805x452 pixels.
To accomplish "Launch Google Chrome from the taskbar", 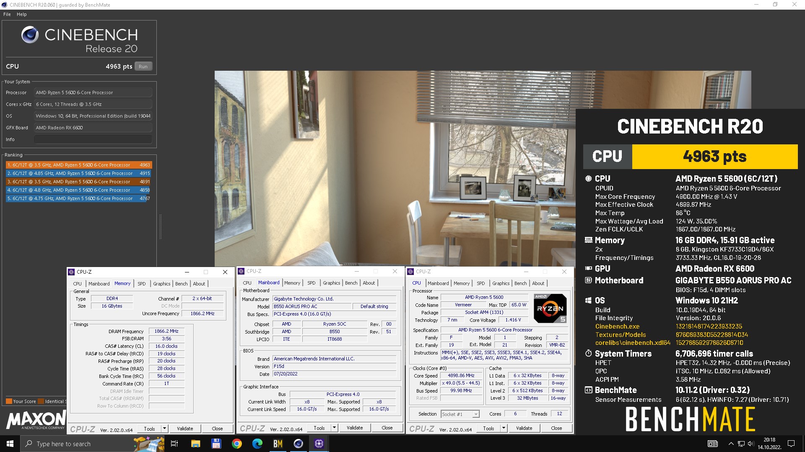I will point(236,444).
